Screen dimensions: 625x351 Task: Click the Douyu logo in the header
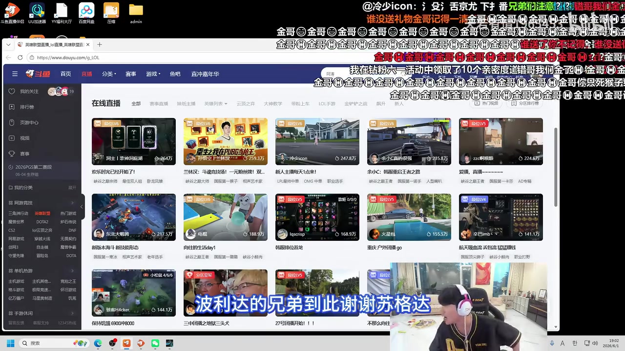point(38,74)
